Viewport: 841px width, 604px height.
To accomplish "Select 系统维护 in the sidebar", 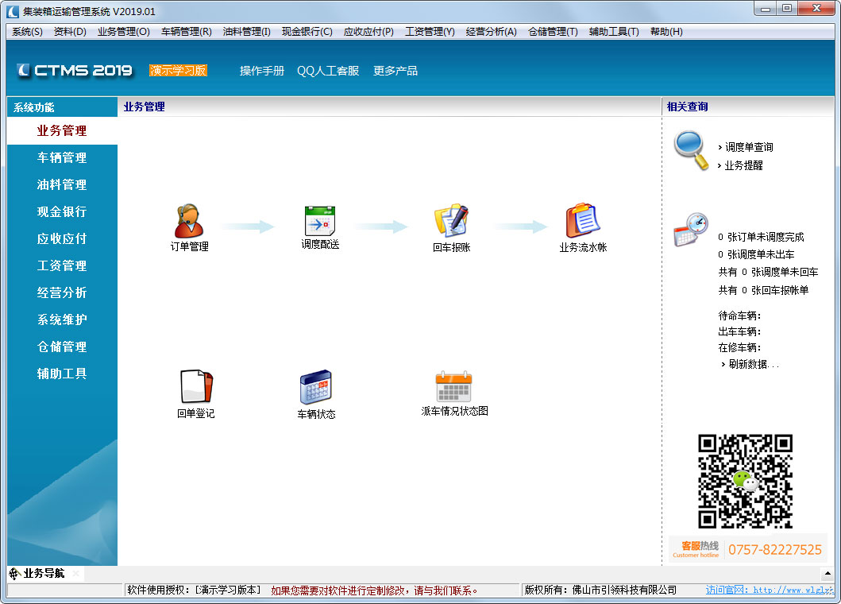I will tap(62, 319).
